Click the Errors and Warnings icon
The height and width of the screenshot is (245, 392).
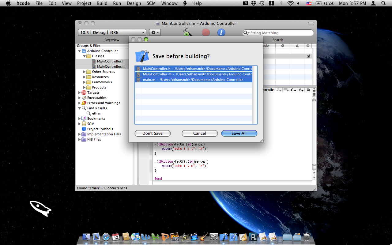(x=84, y=103)
